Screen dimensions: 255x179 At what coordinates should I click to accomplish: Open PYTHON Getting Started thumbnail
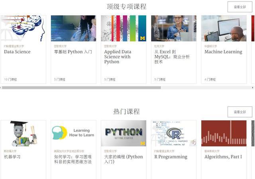pyautogui.click(x=124, y=133)
